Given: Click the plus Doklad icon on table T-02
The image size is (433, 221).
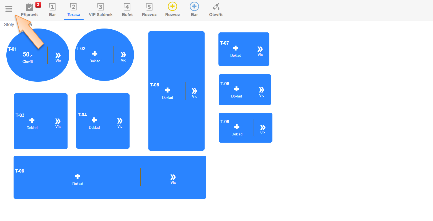Looking at the screenshot, I should [x=95, y=54].
